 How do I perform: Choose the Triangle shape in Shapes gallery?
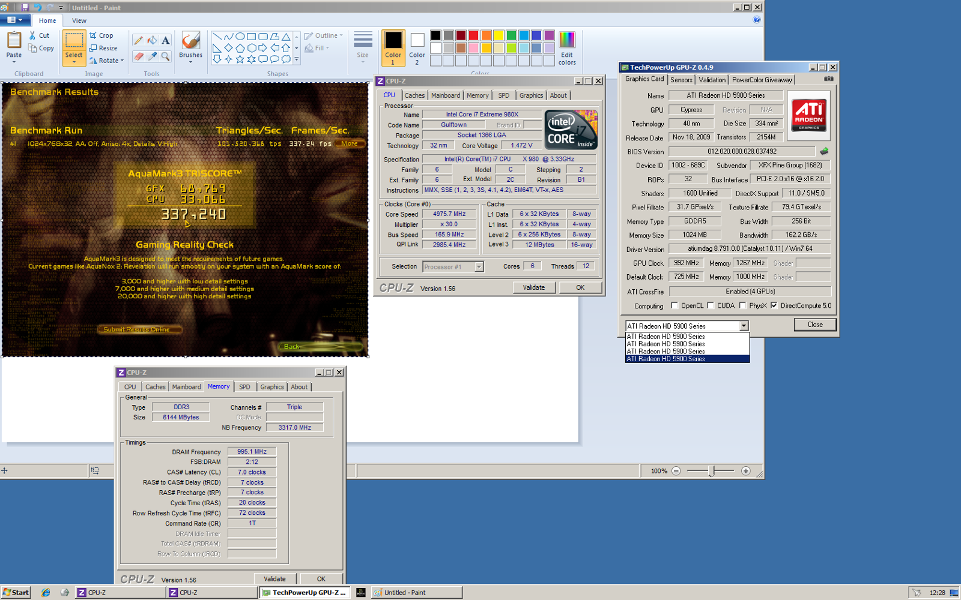(286, 37)
